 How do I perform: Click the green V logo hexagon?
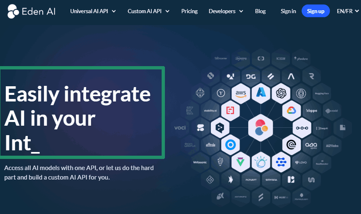point(240,162)
